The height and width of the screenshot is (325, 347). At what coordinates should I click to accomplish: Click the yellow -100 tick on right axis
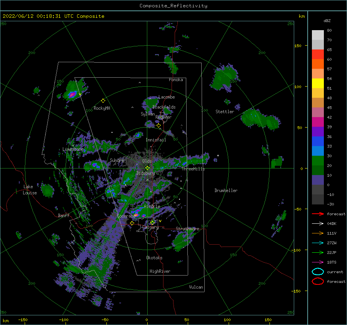tap(296, 250)
